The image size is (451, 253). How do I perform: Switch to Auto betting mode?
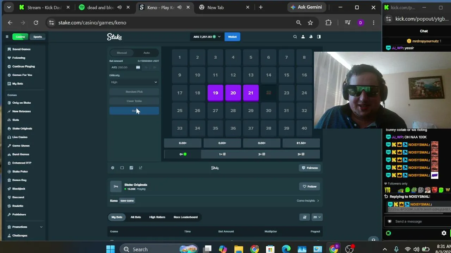coord(147,53)
